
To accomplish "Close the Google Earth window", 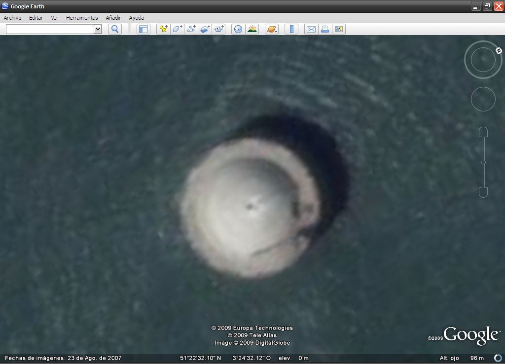I will [x=499, y=6].
